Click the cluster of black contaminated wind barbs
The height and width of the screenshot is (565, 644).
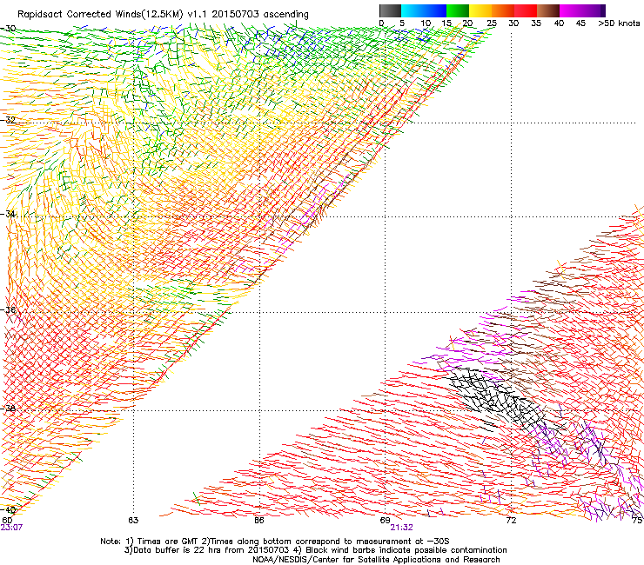[x=502, y=400]
